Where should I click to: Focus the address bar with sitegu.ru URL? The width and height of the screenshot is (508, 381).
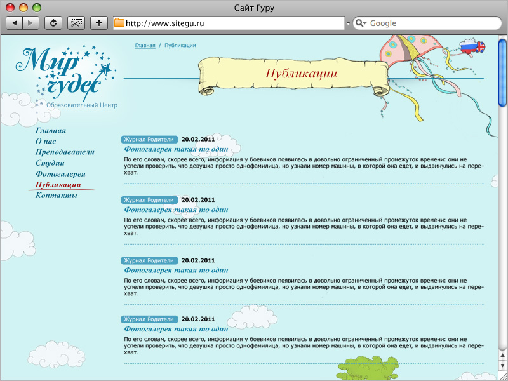pyautogui.click(x=229, y=23)
